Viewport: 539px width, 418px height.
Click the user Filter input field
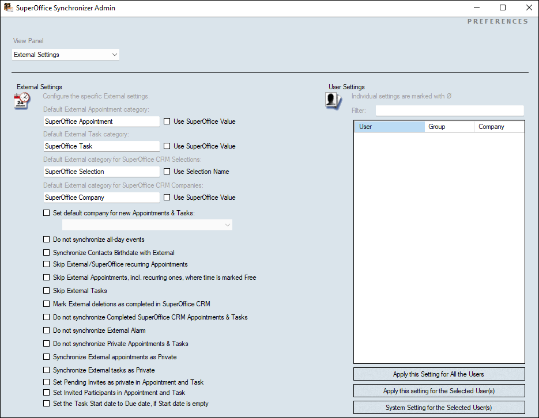click(x=450, y=111)
